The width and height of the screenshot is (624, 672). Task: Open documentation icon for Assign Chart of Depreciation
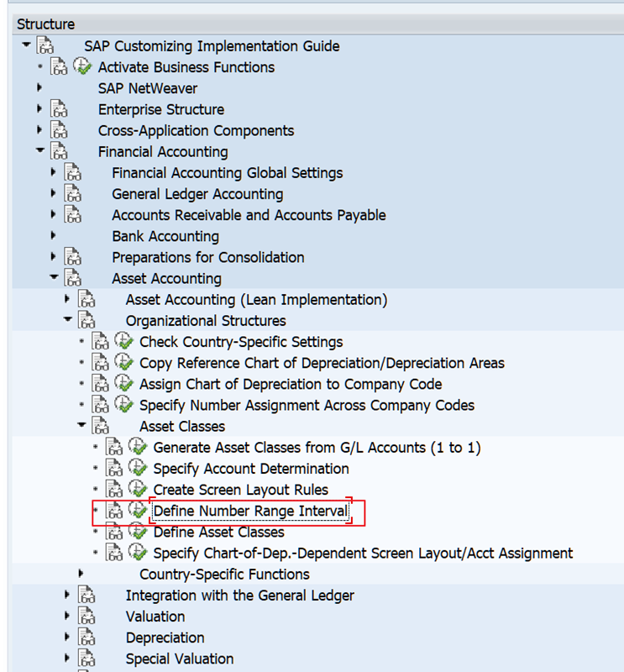click(100, 384)
